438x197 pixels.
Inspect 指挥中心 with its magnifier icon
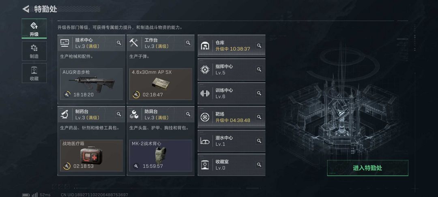pyautogui.click(x=259, y=69)
